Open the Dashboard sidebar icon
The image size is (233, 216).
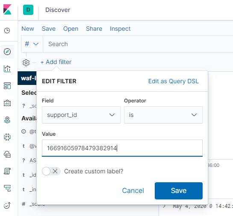(7, 86)
